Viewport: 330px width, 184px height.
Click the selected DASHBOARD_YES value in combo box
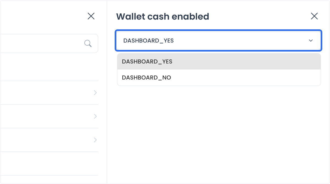point(148,41)
